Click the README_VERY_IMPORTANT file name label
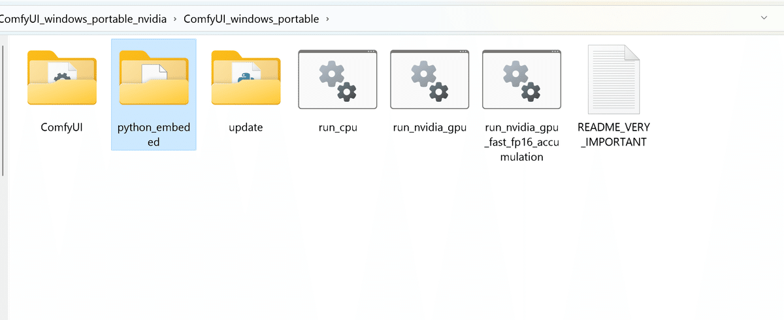 coord(613,135)
